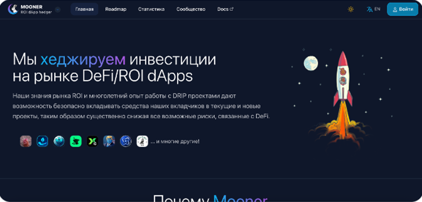422x202 pixels.
Task: Click the text … и многие другие!
Action: point(175,141)
